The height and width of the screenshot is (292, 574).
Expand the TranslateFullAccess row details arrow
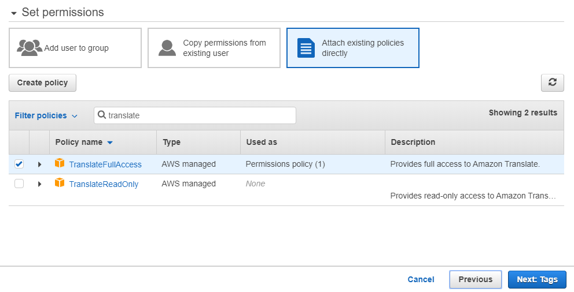(x=39, y=164)
